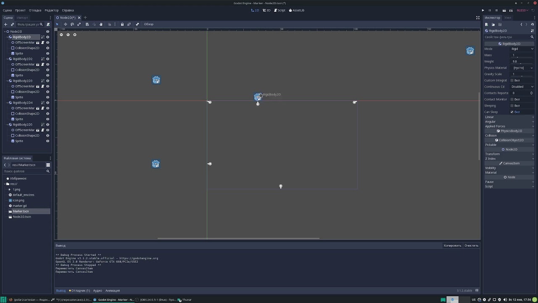
Task: Play the edited scene
Action: (504, 11)
